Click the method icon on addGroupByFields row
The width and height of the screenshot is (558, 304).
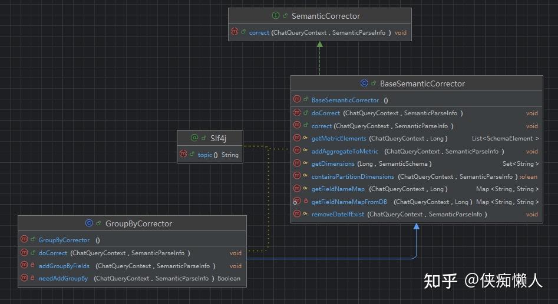point(24,265)
